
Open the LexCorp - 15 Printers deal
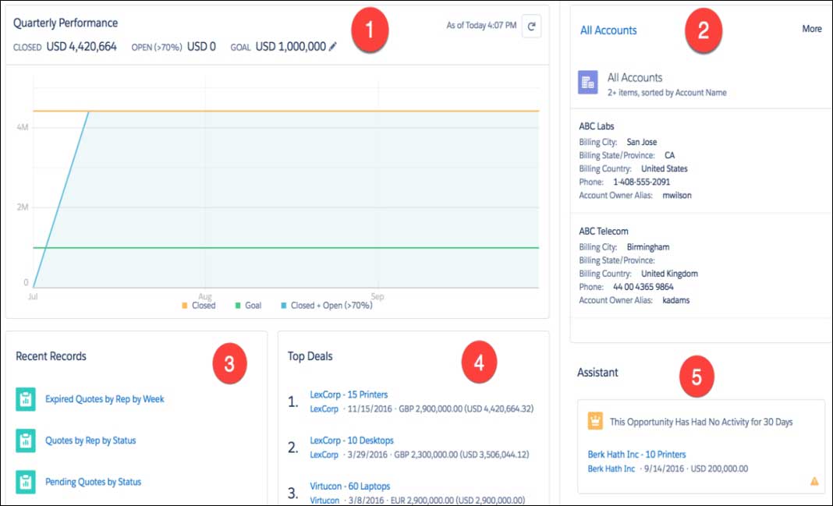349,395
